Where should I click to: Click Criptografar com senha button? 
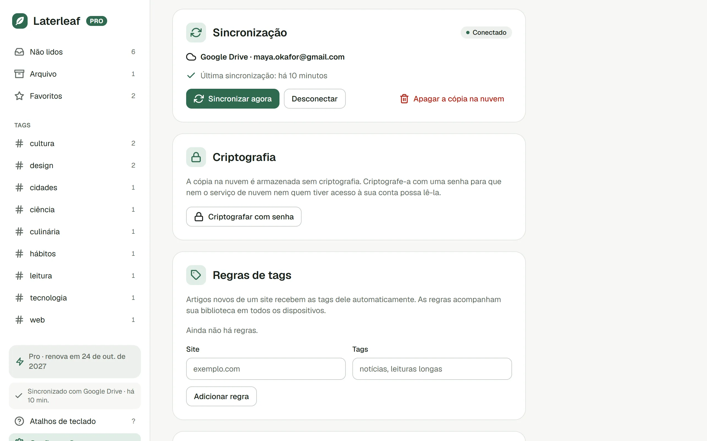(x=244, y=217)
